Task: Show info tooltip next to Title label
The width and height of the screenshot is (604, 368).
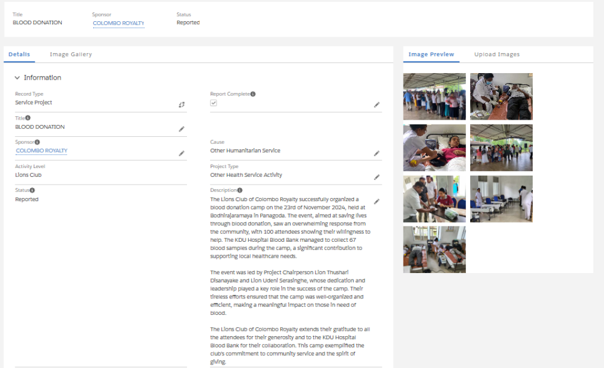Action: [28, 118]
